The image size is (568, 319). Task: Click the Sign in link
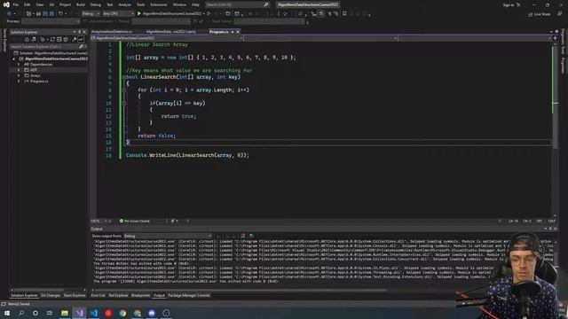[x=509, y=4]
